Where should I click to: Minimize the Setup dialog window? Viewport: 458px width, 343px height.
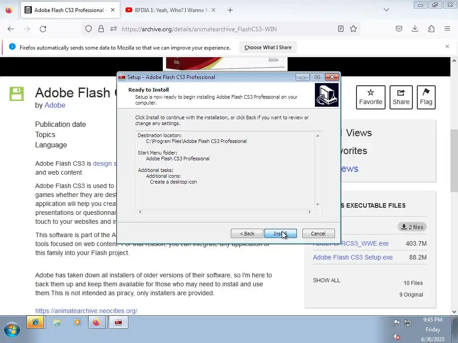[303, 77]
